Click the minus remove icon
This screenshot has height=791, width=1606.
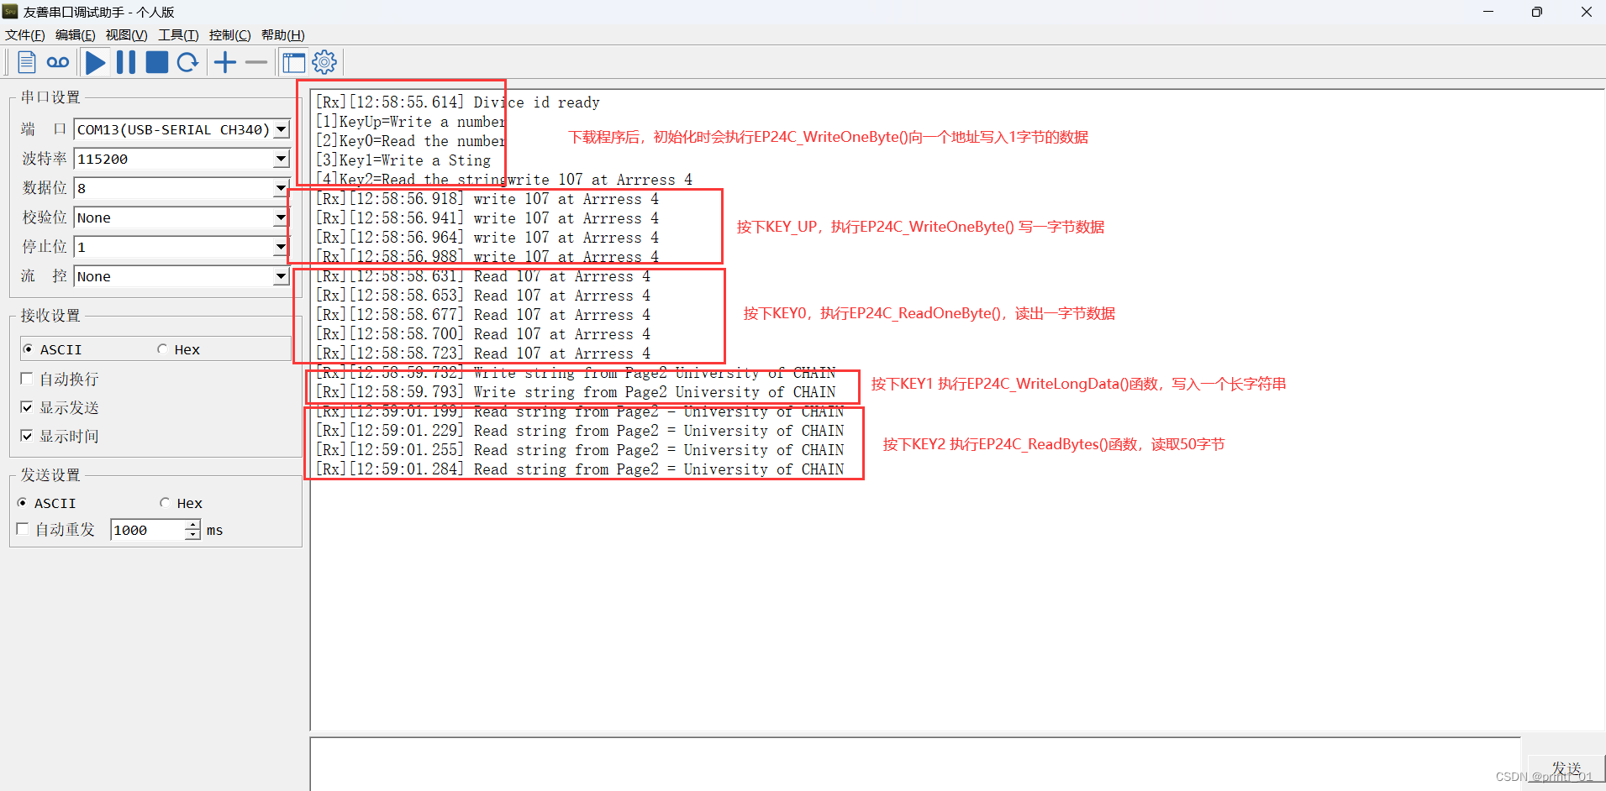(256, 62)
